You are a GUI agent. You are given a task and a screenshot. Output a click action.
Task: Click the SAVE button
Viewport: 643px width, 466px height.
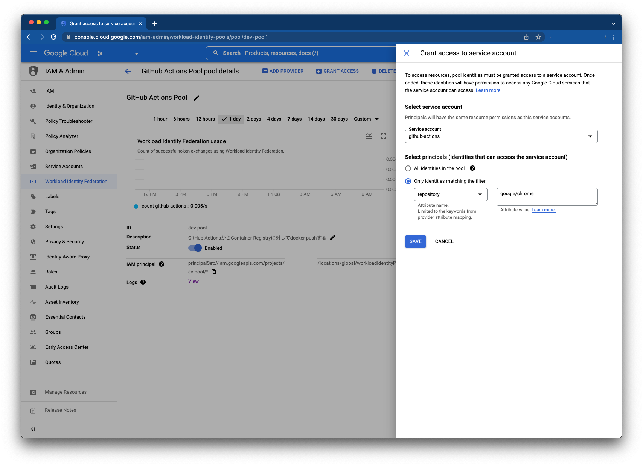(x=416, y=241)
